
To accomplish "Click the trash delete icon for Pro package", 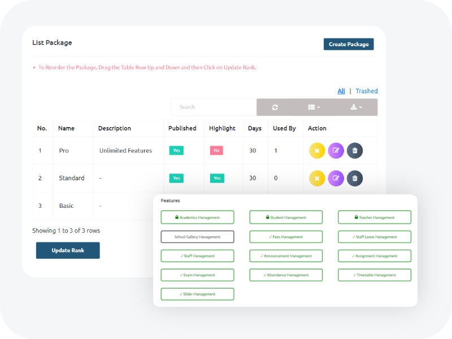I will 355,151.
